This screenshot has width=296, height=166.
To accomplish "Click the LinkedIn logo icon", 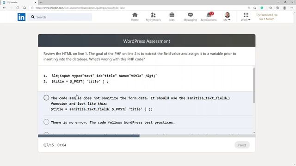I will coord(21,17).
